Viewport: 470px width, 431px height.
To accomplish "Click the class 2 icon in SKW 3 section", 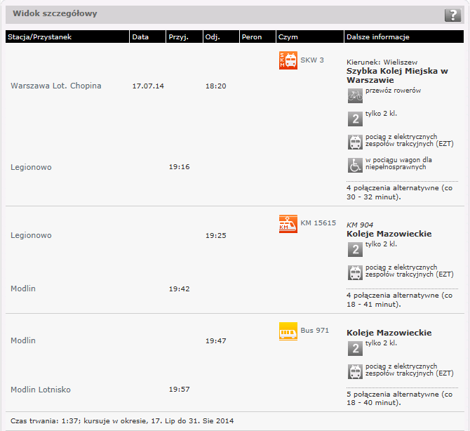I will coord(355,119).
